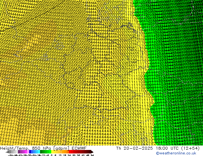The width and height of the screenshot is (203, 156).
Task: Select the cyan legend swatch near -18
Action: pos(39,152)
